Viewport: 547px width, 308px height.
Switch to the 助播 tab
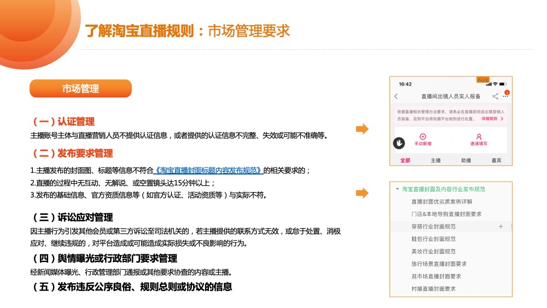[x=466, y=160]
